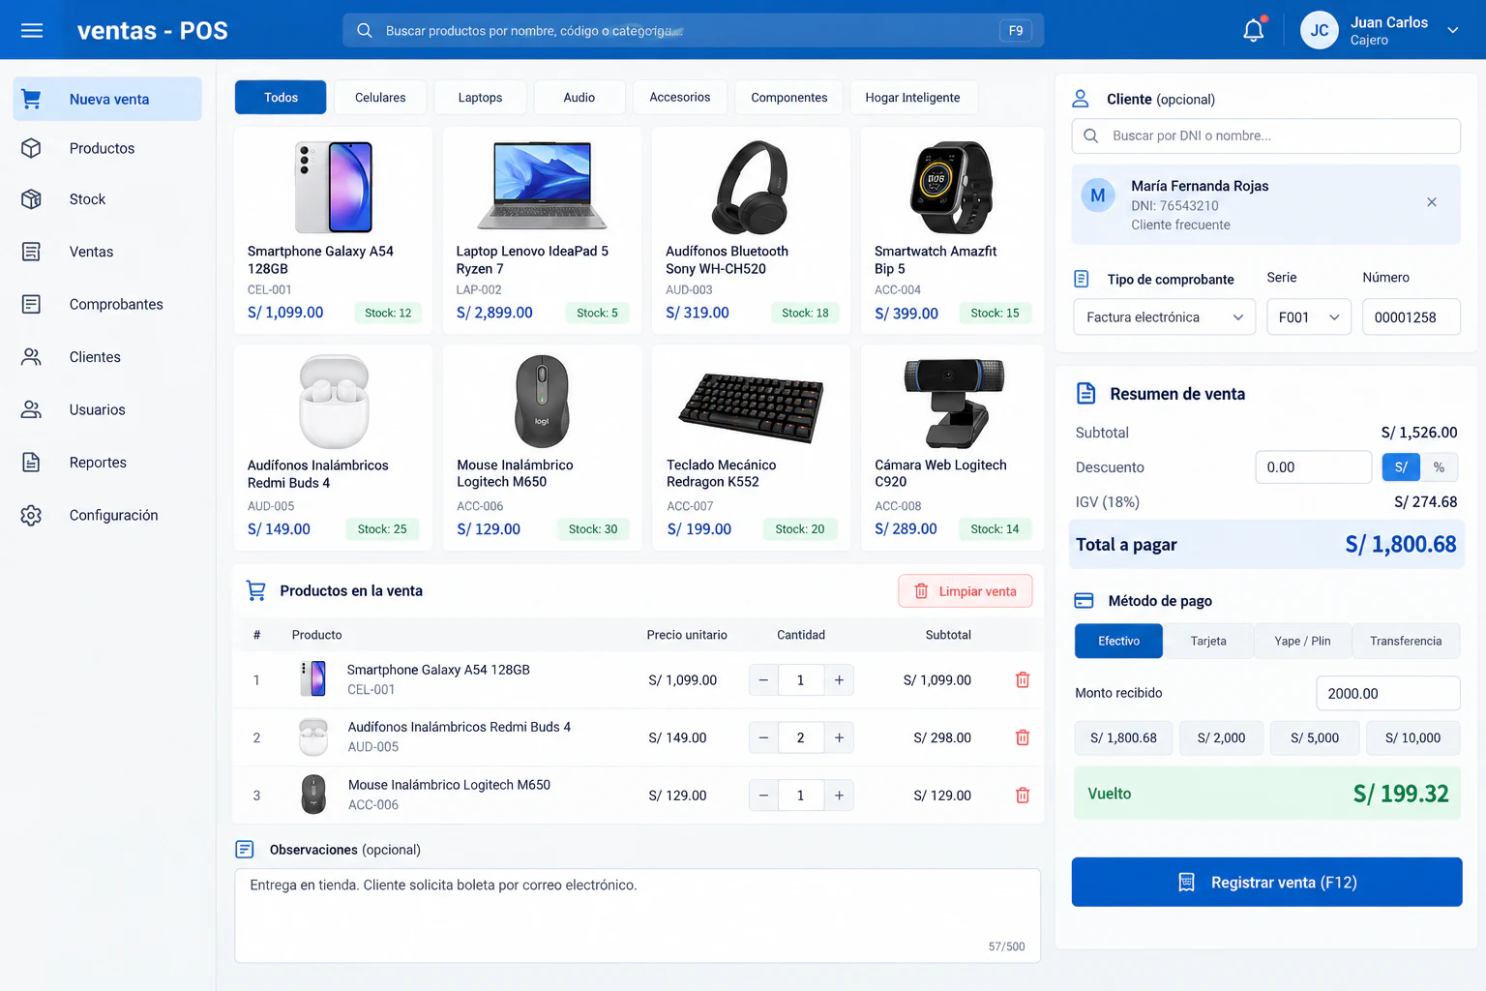This screenshot has width=1486, height=991.
Task: Select Transferencia payment method
Action: (x=1406, y=641)
